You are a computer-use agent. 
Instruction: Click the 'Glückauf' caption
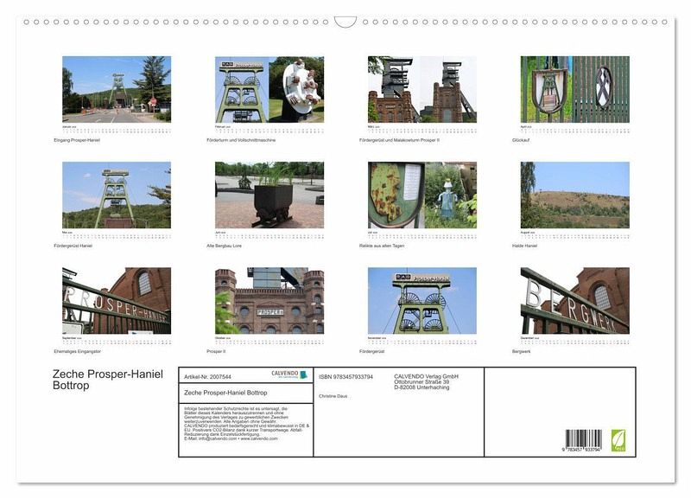521,140
